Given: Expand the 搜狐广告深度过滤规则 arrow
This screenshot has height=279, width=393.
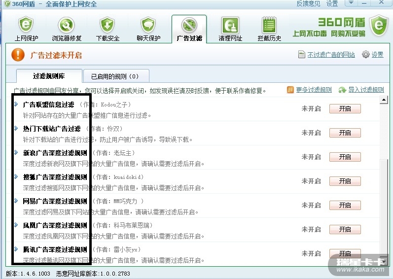Looking at the screenshot, I should [16, 176].
